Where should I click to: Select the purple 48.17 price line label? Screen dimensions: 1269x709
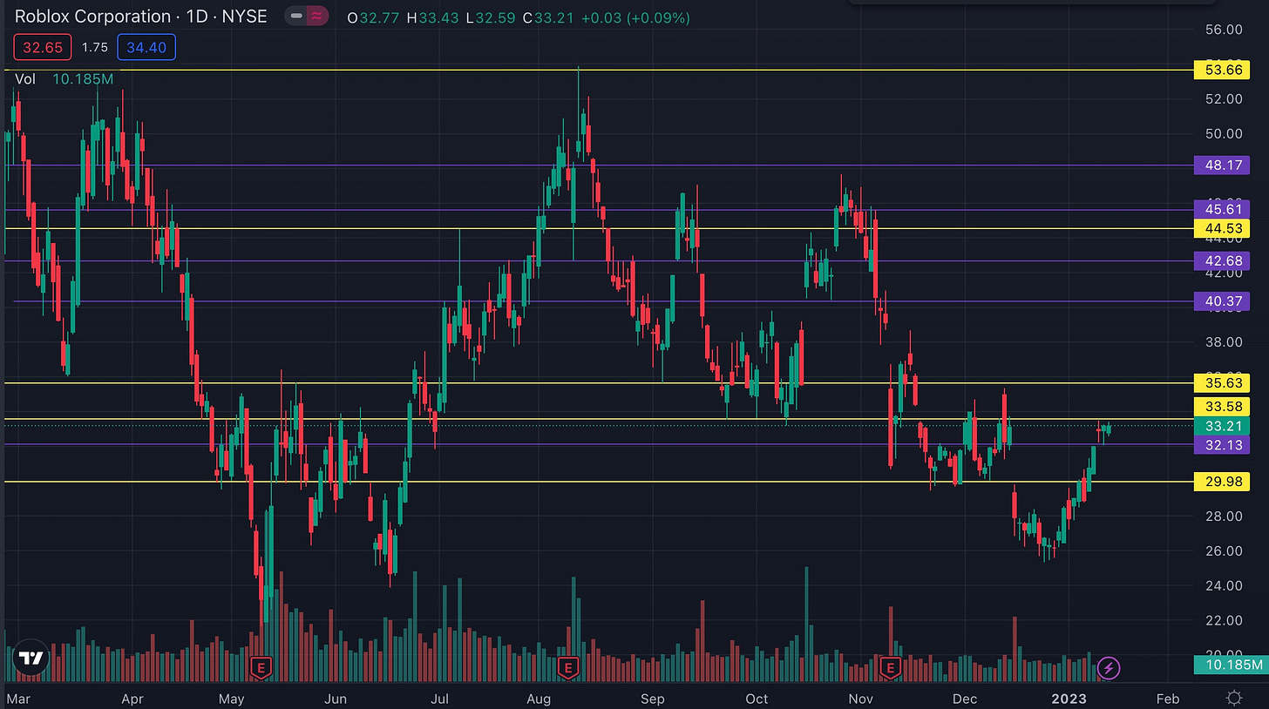(x=1220, y=165)
